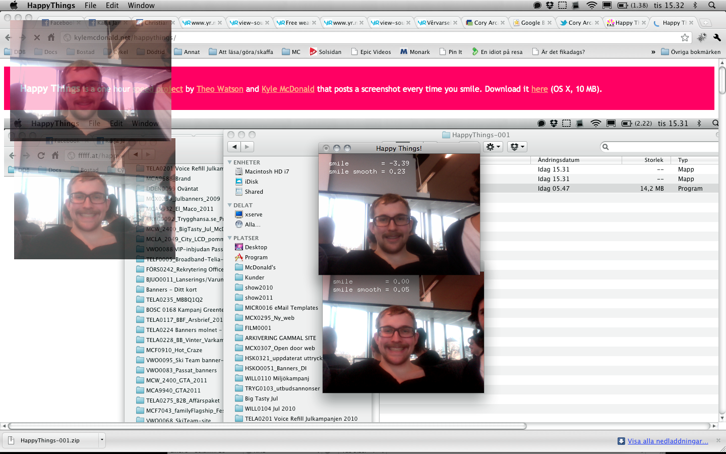Switch to the Google B tab
Screen dimensions: 726x454
click(531, 23)
